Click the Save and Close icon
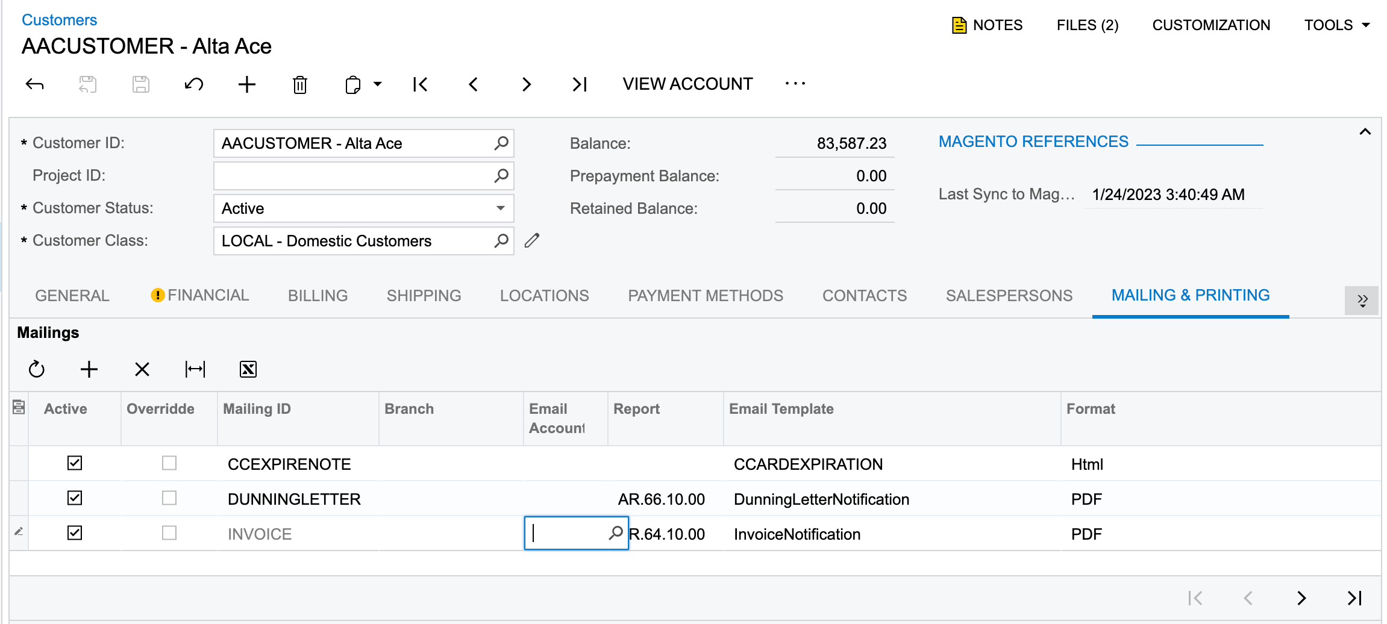The height and width of the screenshot is (624, 1387). pyautogui.click(x=88, y=84)
